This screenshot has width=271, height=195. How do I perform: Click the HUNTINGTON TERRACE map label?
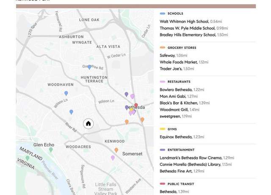(x=94, y=79)
